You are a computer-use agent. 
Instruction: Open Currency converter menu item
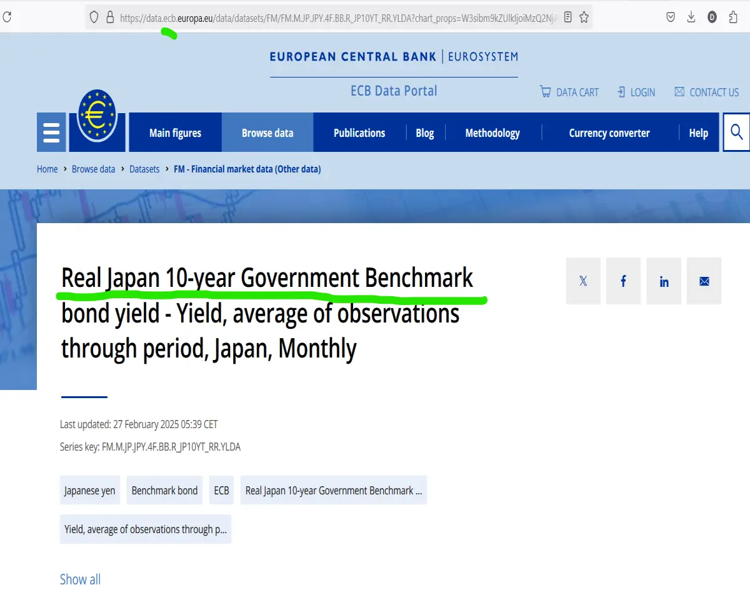point(609,132)
